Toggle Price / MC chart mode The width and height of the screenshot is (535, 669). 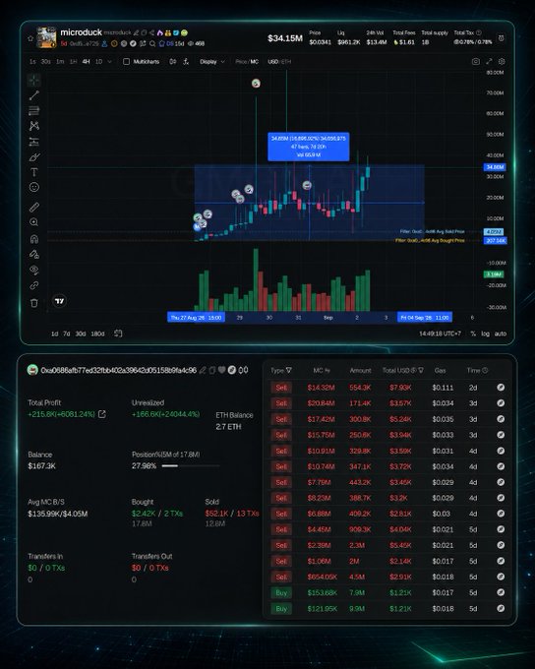pyautogui.click(x=247, y=61)
